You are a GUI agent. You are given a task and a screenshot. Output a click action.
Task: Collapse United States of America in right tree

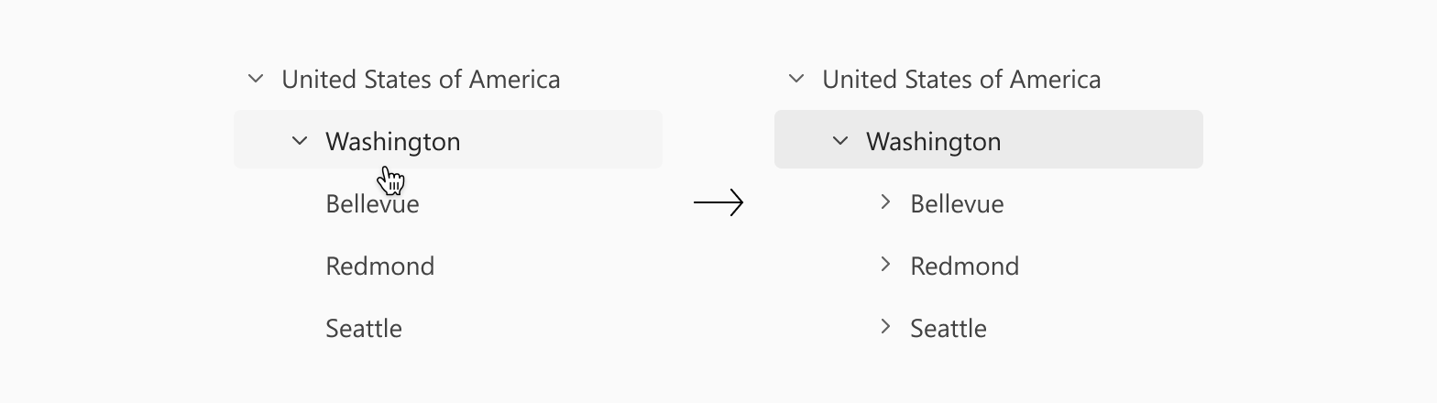click(x=796, y=79)
